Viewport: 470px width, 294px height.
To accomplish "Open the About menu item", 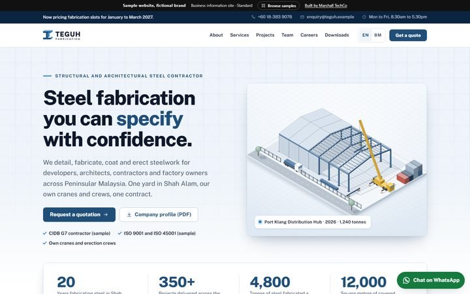I will pos(216,35).
